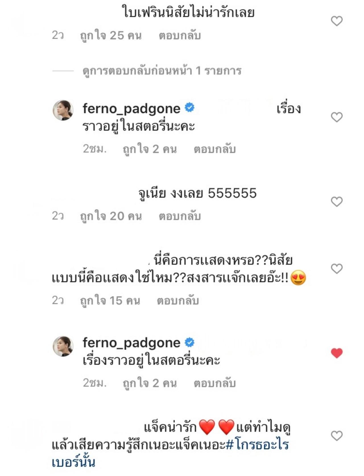The image size is (364, 476).
Task: Open ferno_padgone username in second reply
Action: 131,342
